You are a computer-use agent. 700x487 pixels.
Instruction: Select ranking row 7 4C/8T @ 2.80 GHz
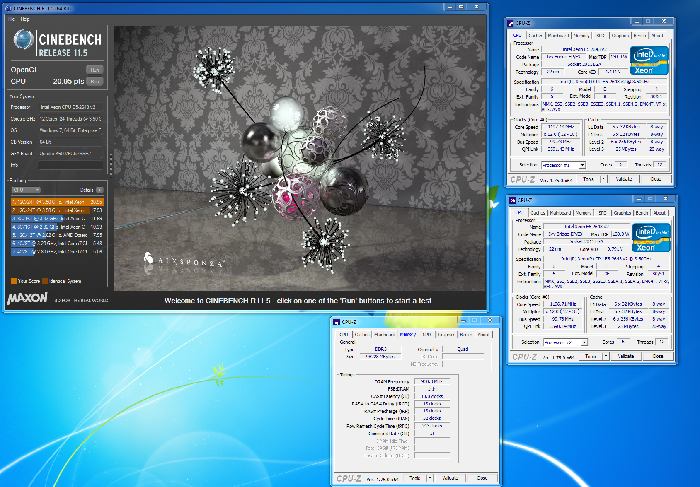click(x=57, y=252)
